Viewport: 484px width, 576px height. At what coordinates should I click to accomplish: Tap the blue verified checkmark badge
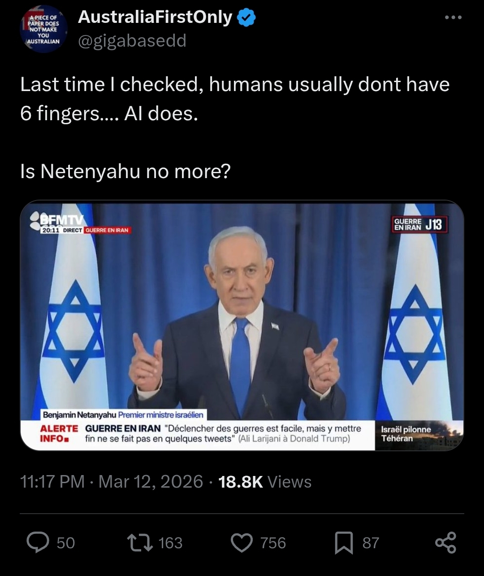point(246,17)
